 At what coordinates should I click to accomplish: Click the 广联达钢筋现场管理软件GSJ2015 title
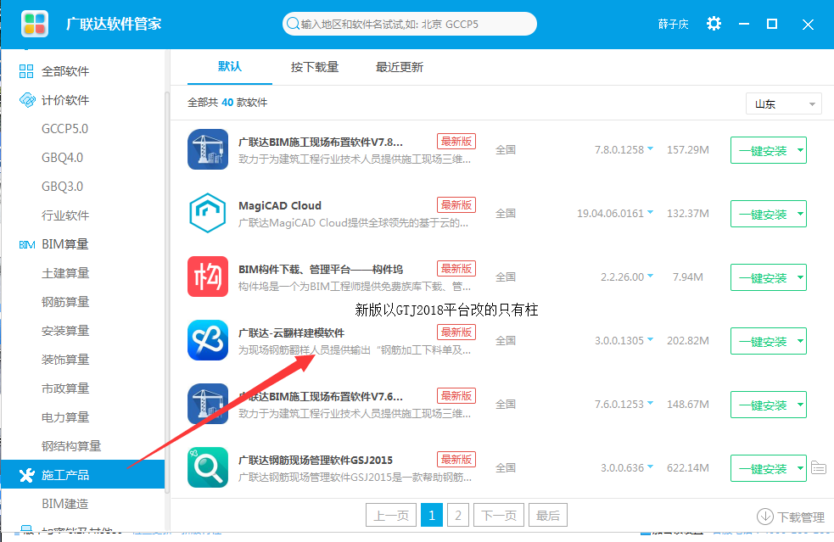click(x=316, y=460)
